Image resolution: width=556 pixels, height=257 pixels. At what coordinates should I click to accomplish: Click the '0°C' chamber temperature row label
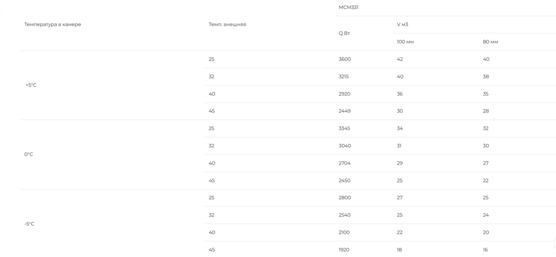(x=29, y=155)
